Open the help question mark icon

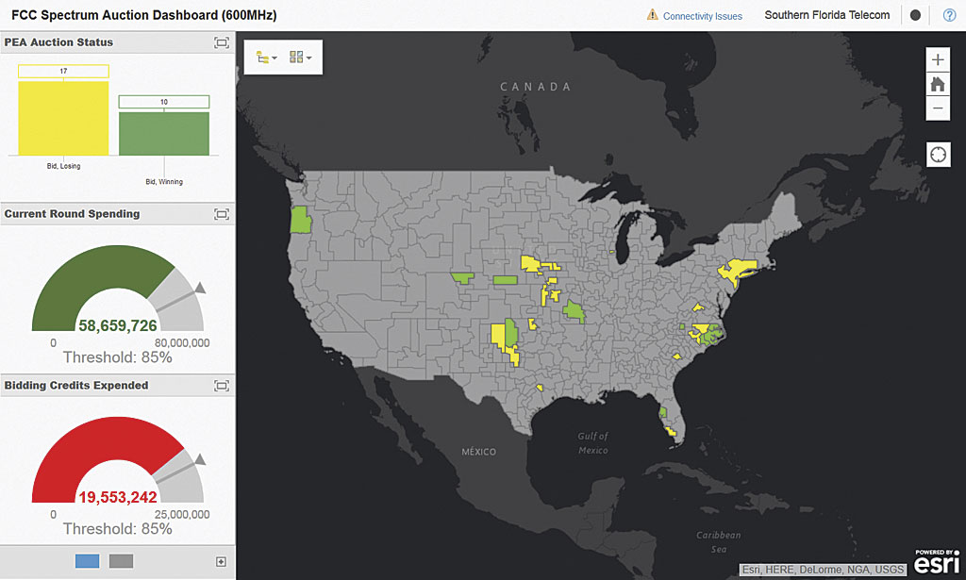[949, 15]
